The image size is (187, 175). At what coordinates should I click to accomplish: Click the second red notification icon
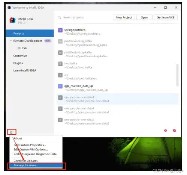click(x=174, y=131)
